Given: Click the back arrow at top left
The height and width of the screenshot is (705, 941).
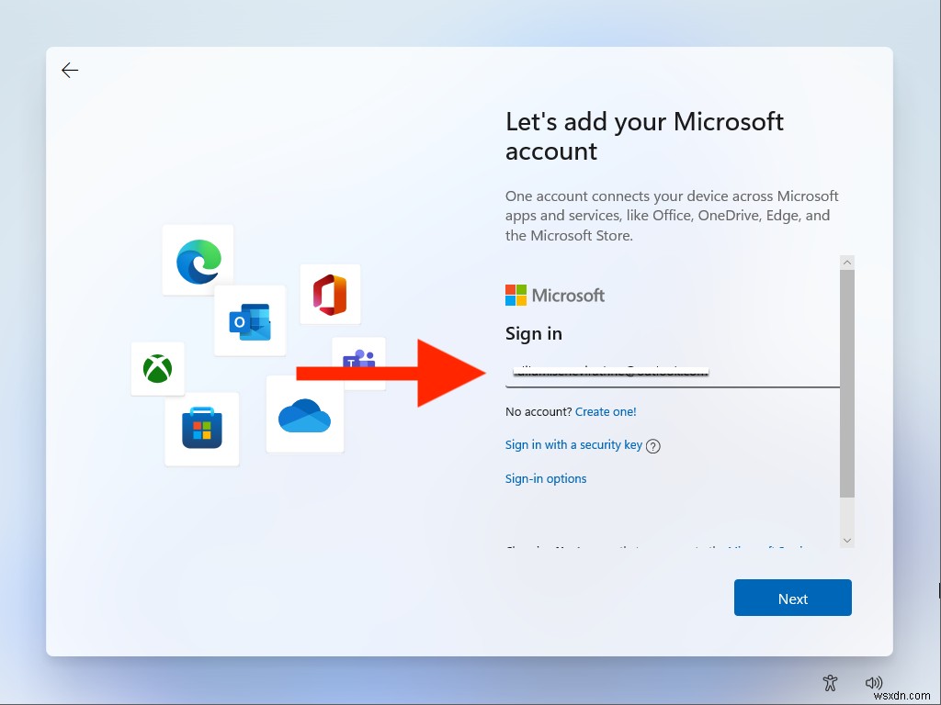Looking at the screenshot, I should [70, 70].
